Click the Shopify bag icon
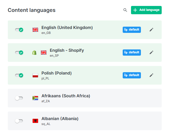170x133 pixels. point(34,53)
